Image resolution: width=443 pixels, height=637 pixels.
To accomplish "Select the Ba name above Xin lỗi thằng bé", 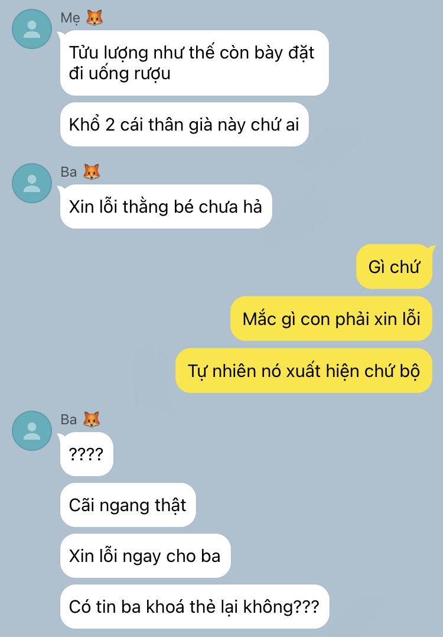I will 69,172.
